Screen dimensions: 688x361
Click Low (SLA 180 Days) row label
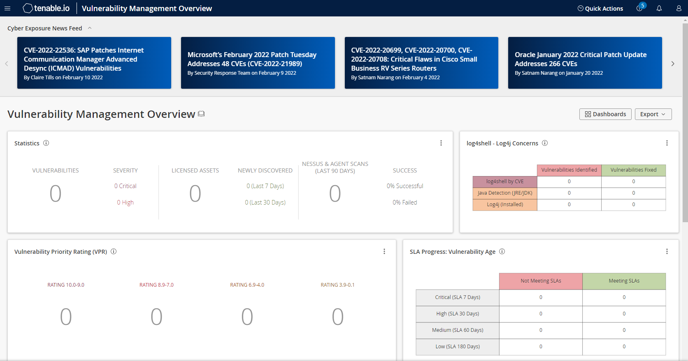click(458, 347)
